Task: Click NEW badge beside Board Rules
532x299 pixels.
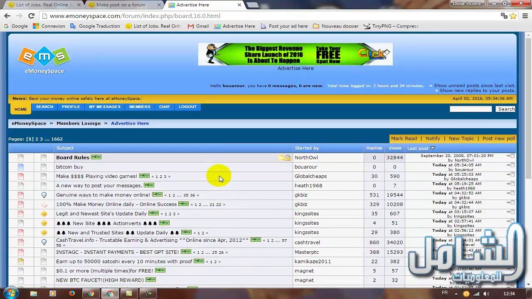Action: (x=96, y=157)
